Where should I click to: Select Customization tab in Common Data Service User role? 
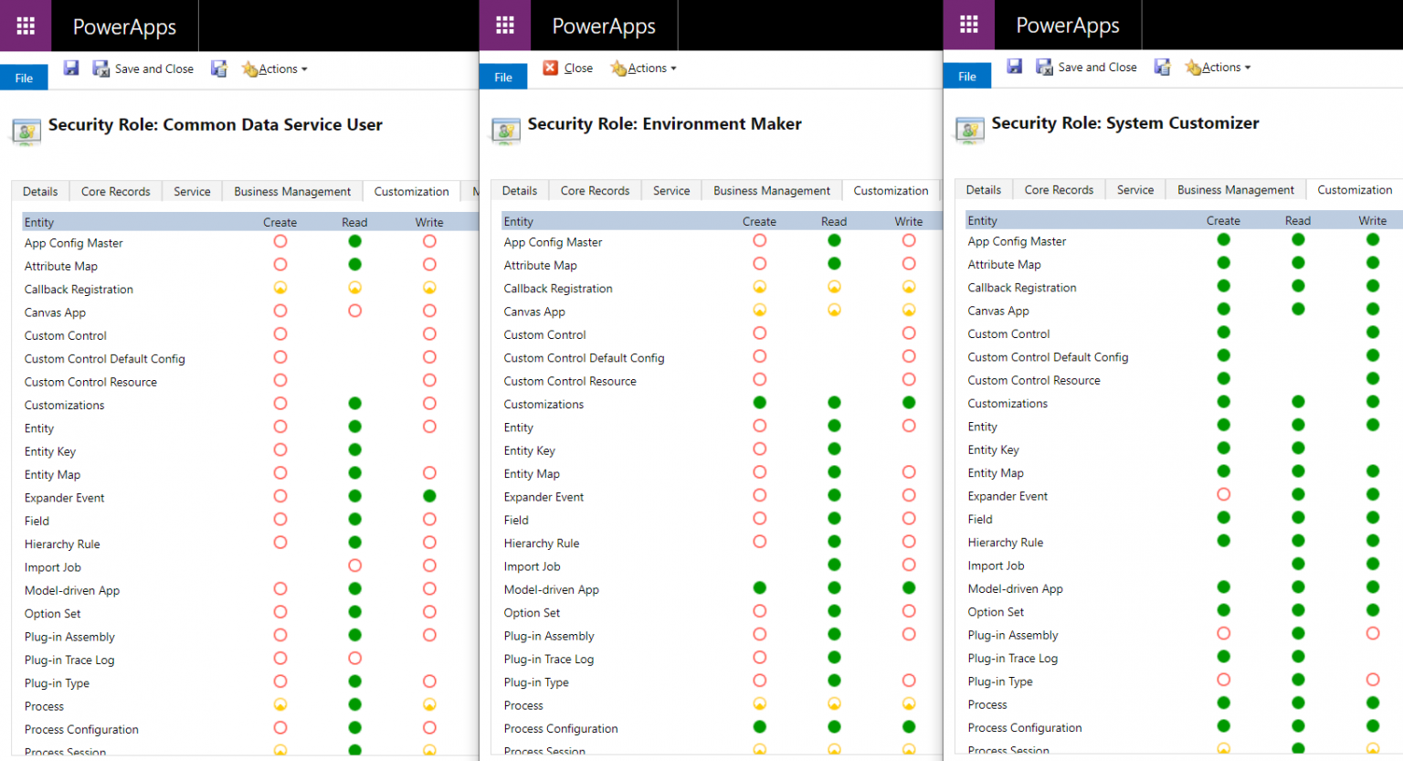coord(412,191)
